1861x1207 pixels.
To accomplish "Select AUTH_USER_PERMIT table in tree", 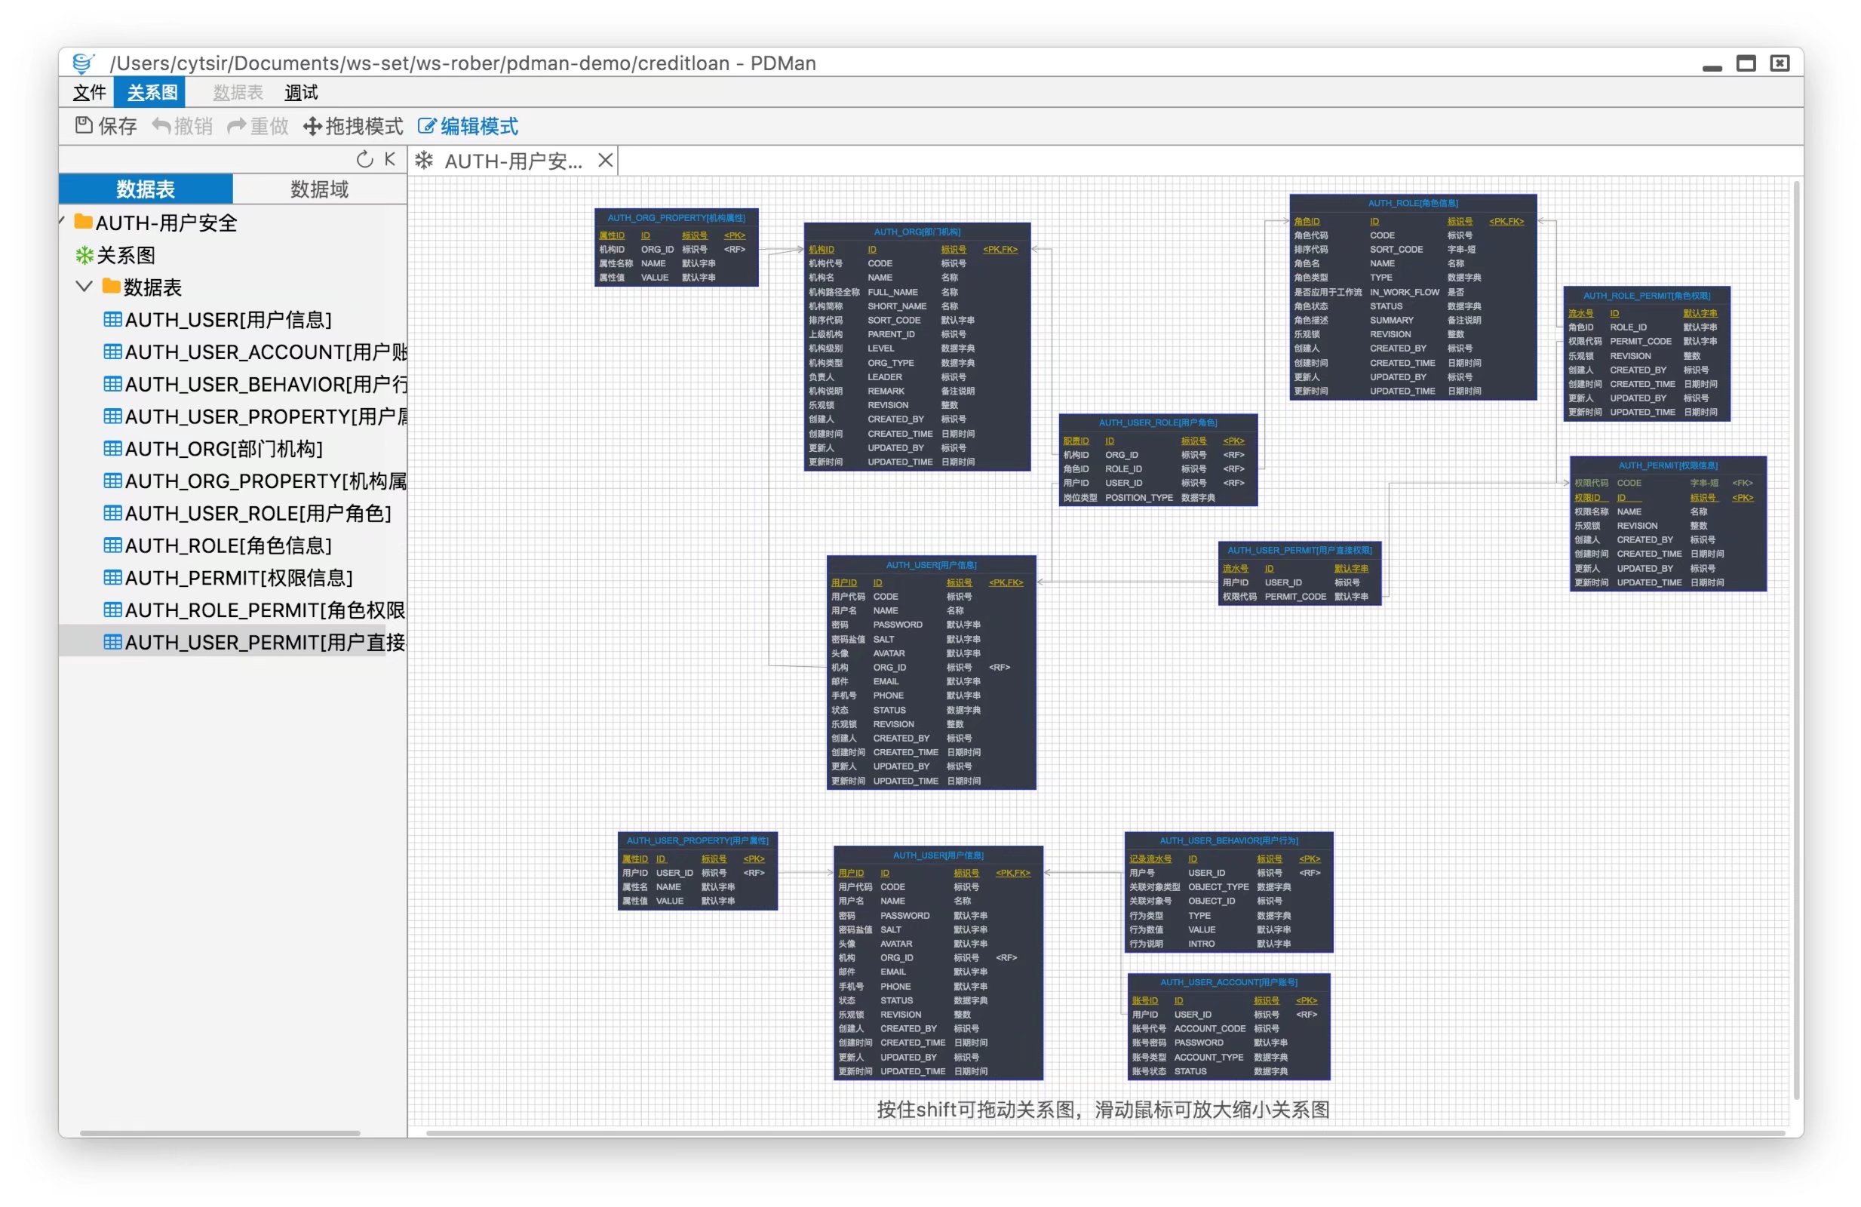I will tap(266, 642).
